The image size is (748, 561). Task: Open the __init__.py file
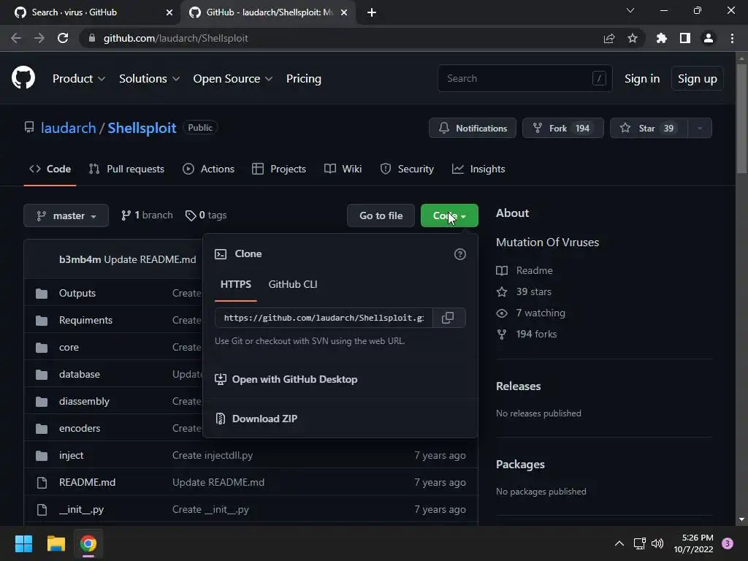tap(82, 509)
